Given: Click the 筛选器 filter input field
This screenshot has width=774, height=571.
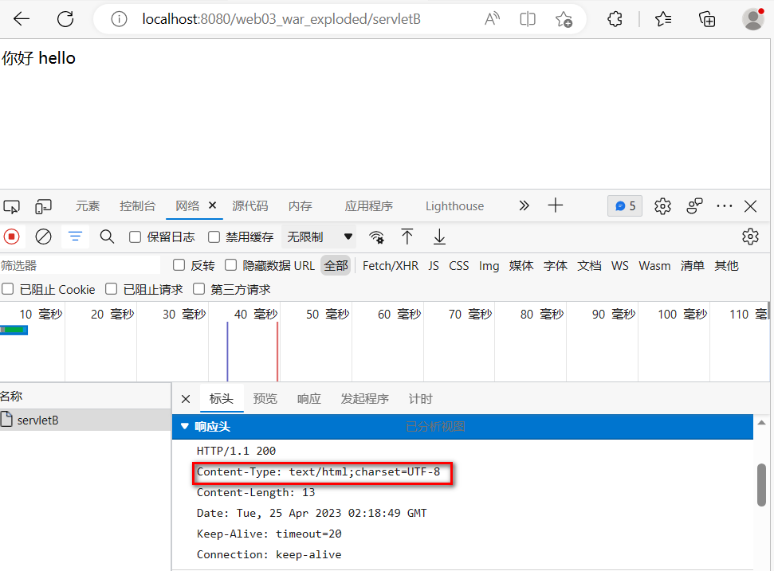Looking at the screenshot, I should (80, 265).
